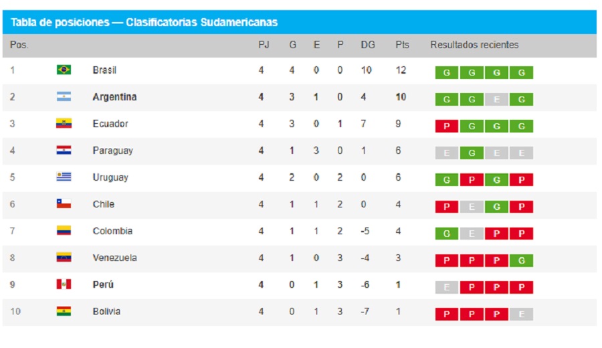Select the Uruguay flag icon

tap(64, 177)
